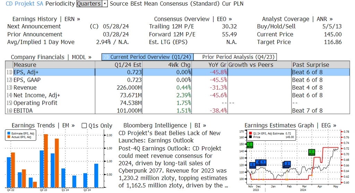Click red Q1 24 EPS estimate legend swatch
Image resolution: width=355 pixels, height=193 pixels.
point(250,134)
